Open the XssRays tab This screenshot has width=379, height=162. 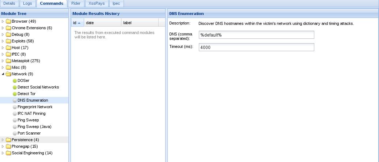coord(96,3)
